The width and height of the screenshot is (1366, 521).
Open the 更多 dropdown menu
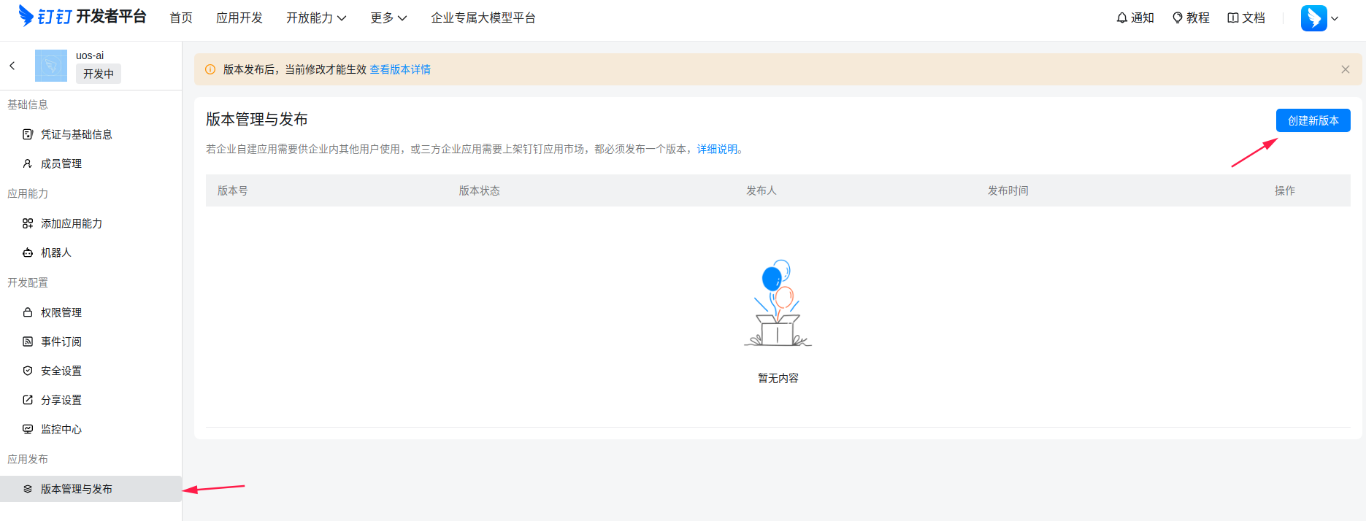[x=388, y=18]
